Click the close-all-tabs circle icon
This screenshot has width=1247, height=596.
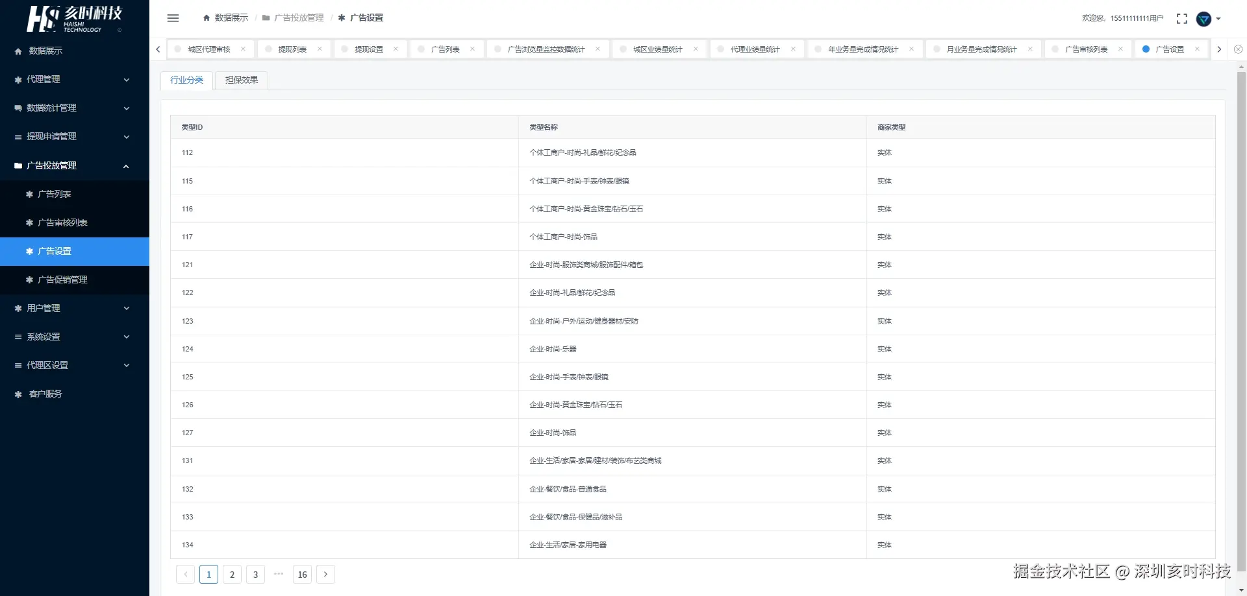point(1238,49)
